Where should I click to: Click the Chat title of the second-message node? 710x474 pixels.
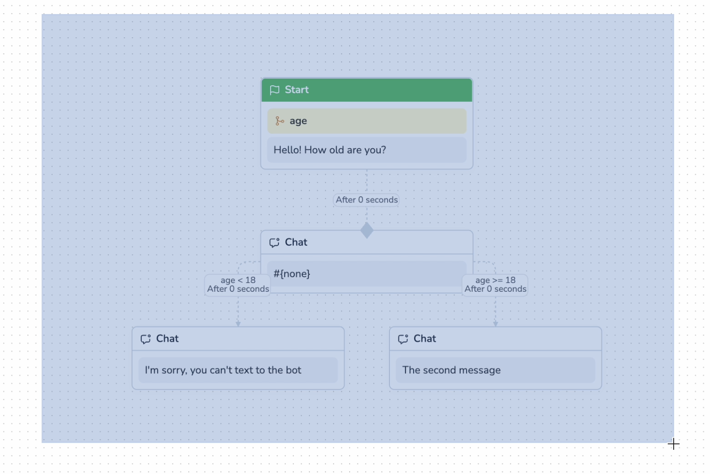tap(425, 339)
